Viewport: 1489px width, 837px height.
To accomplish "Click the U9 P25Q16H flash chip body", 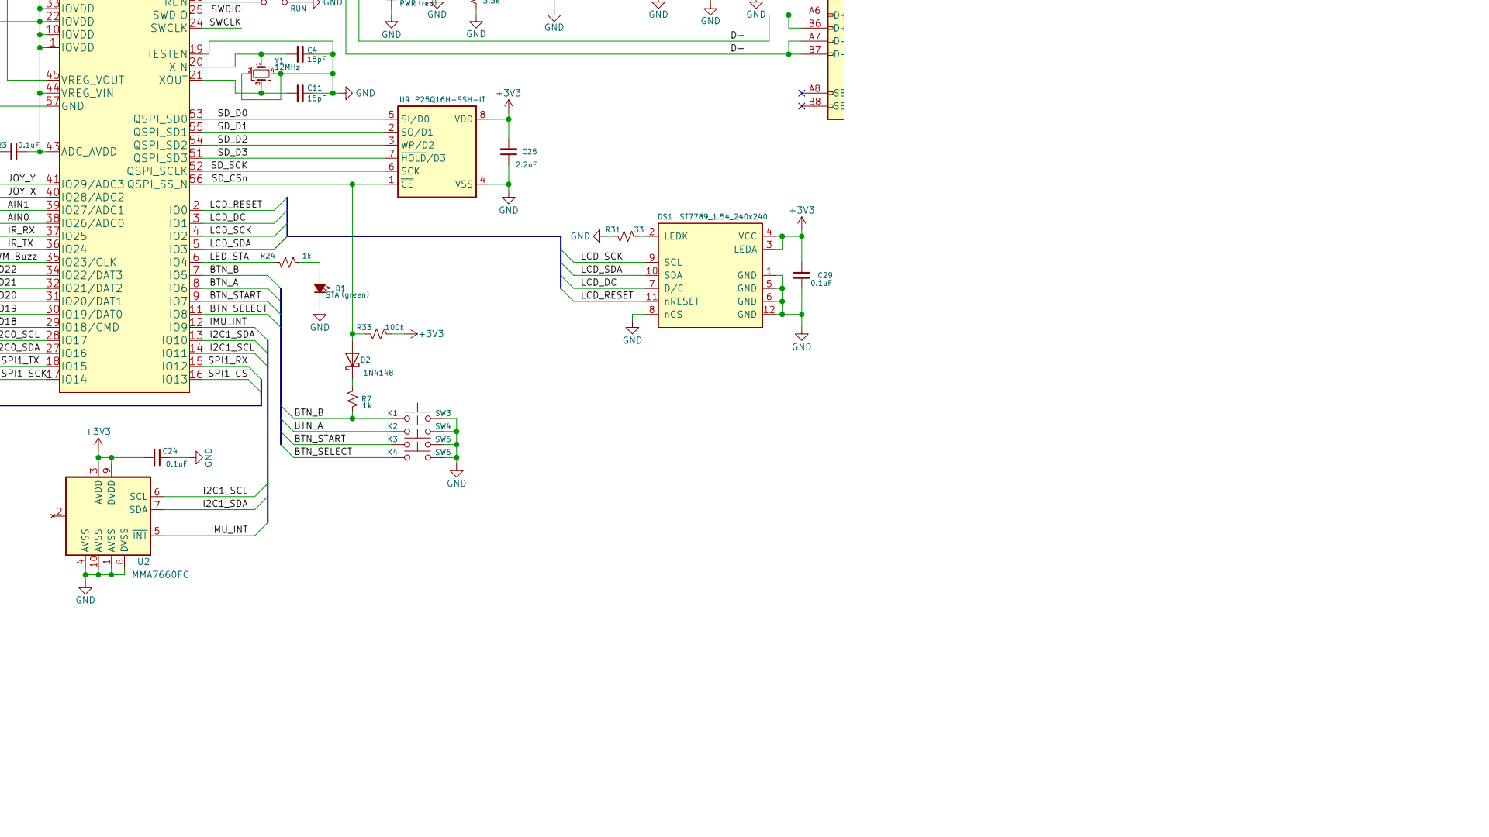I will 437,152.
